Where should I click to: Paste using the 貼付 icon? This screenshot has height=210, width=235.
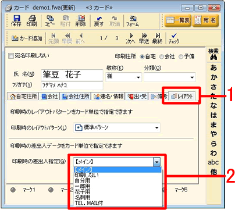point(65,21)
